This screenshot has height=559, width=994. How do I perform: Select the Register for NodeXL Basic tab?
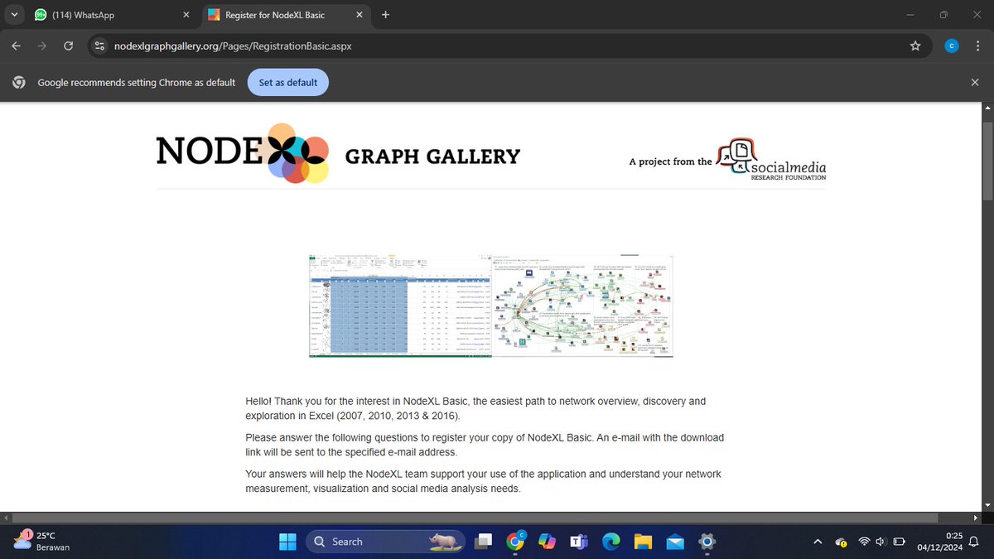pos(284,15)
